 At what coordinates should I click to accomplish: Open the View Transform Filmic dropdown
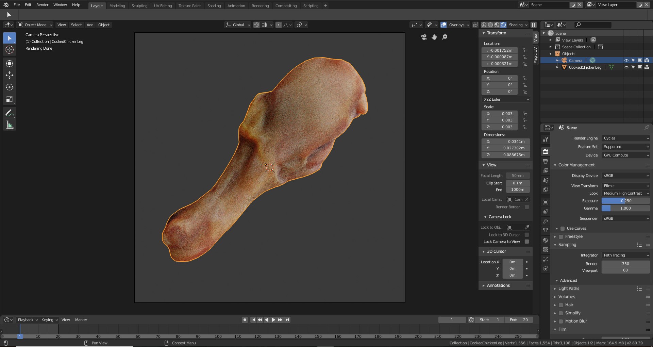coord(626,186)
